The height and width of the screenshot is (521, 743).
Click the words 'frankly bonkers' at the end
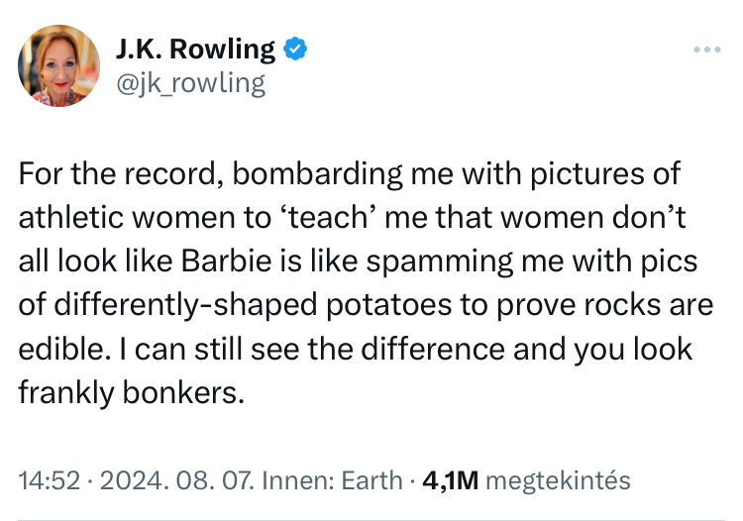click(130, 393)
